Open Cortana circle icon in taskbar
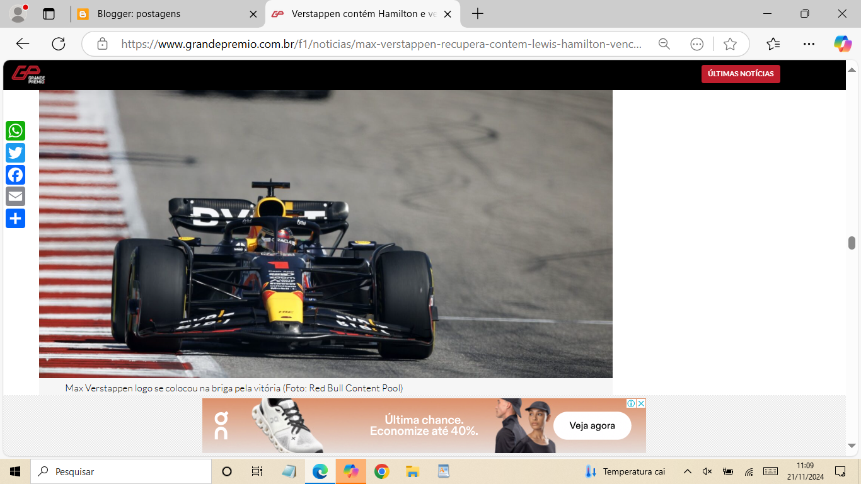 [x=227, y=471]
